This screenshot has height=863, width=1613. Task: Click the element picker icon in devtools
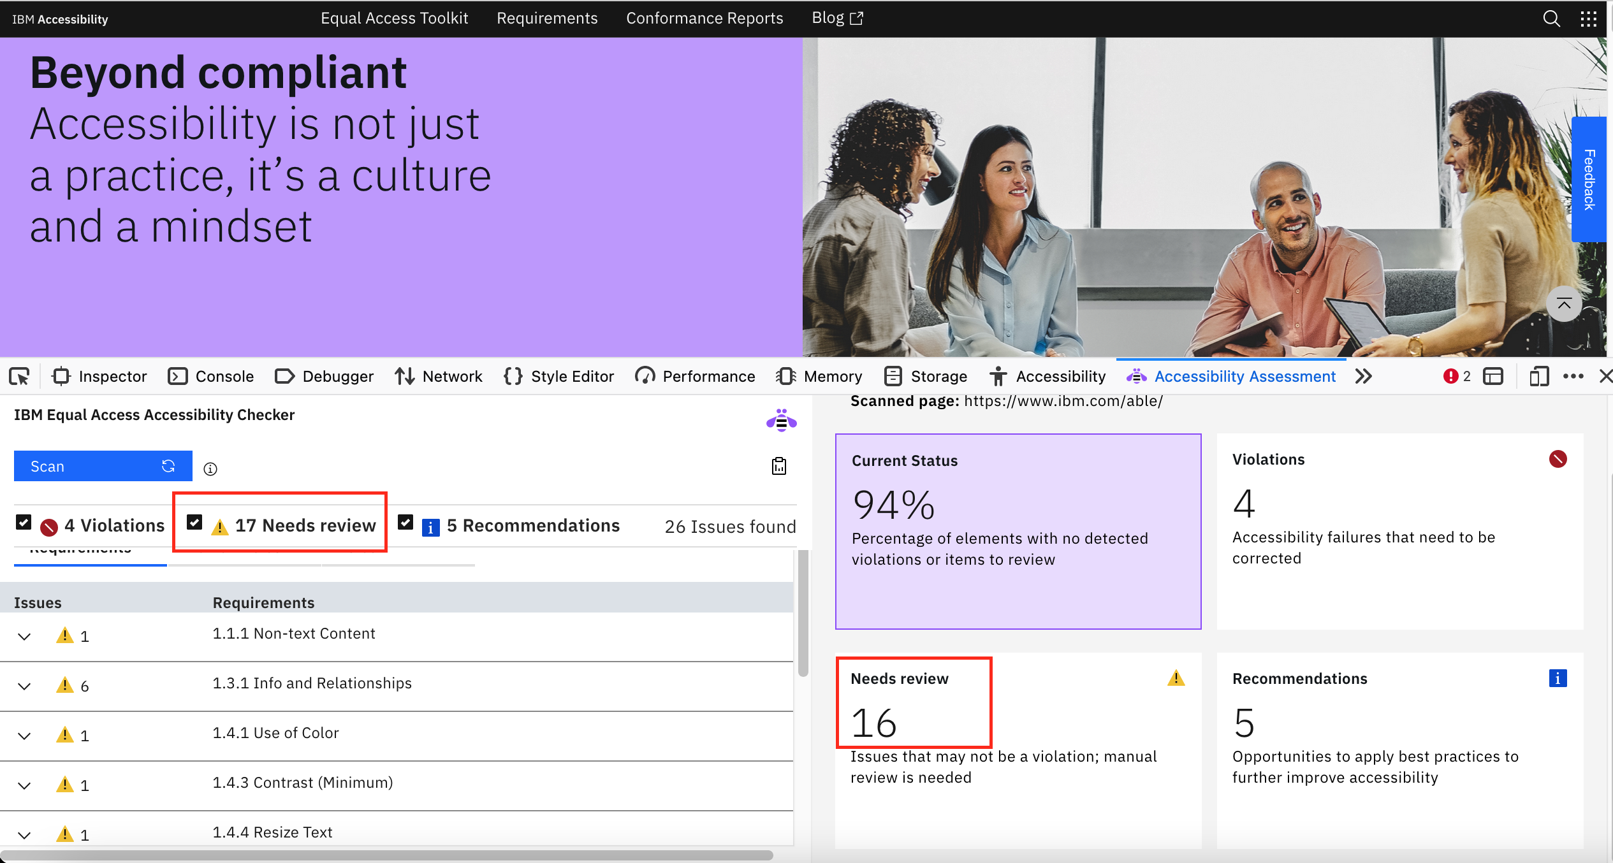click(x=19, y=376)
